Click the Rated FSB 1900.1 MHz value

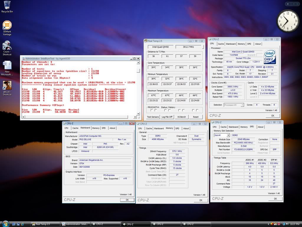tap(233, 97)
